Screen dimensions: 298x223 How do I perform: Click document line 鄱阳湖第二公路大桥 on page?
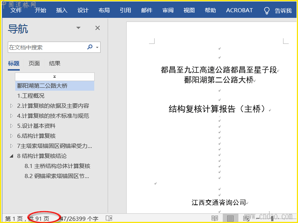click(219, 80)
